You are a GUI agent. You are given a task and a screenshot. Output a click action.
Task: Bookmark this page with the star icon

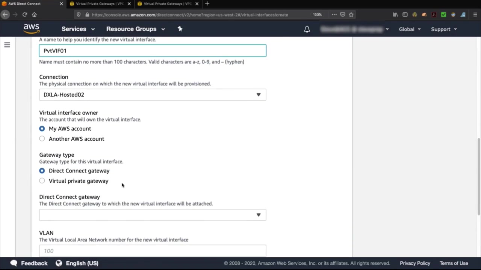[x=351, y=15]
